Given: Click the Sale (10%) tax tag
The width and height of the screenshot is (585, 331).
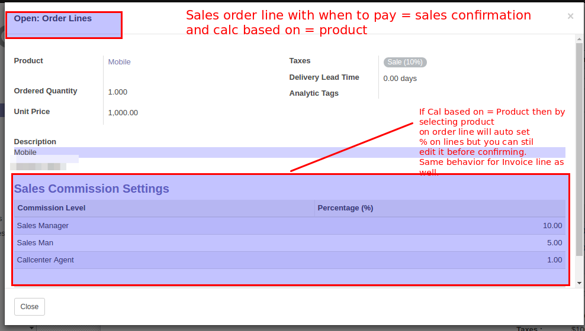Looking at the screenshot, I should tap(405, 62).
